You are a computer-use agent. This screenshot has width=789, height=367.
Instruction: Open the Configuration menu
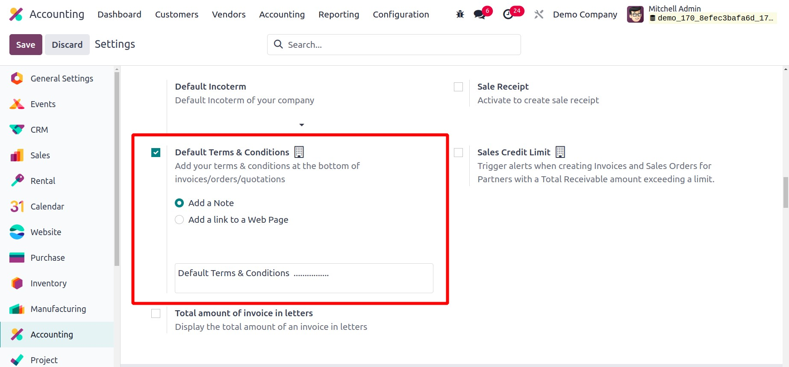point(400,15)
